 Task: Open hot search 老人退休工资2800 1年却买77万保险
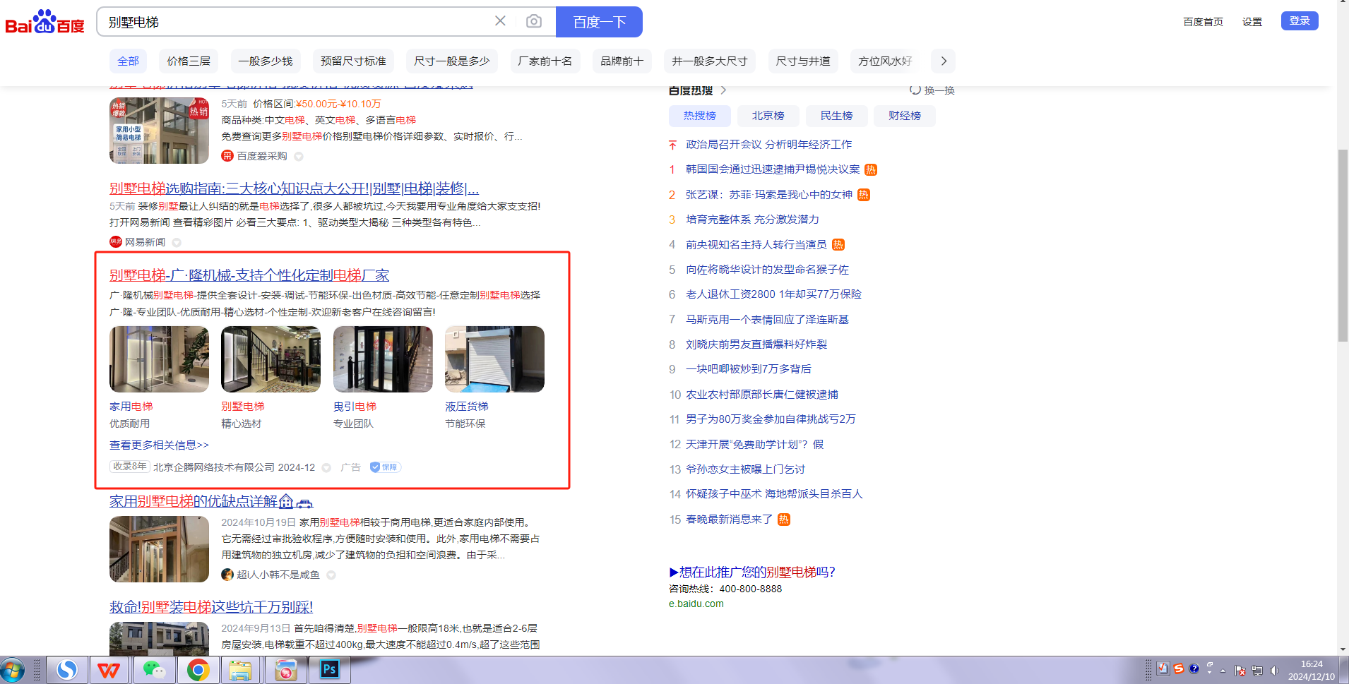tap(773, 294)
